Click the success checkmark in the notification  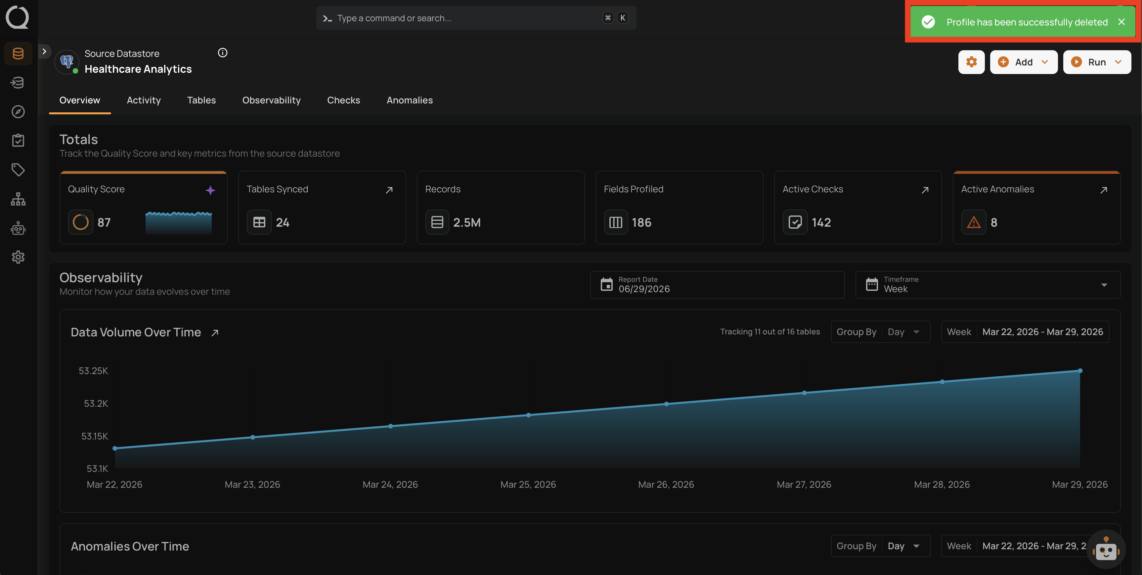point(928,22)
